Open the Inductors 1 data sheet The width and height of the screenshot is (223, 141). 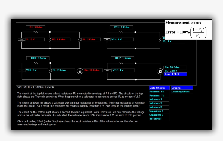point(159,100)
